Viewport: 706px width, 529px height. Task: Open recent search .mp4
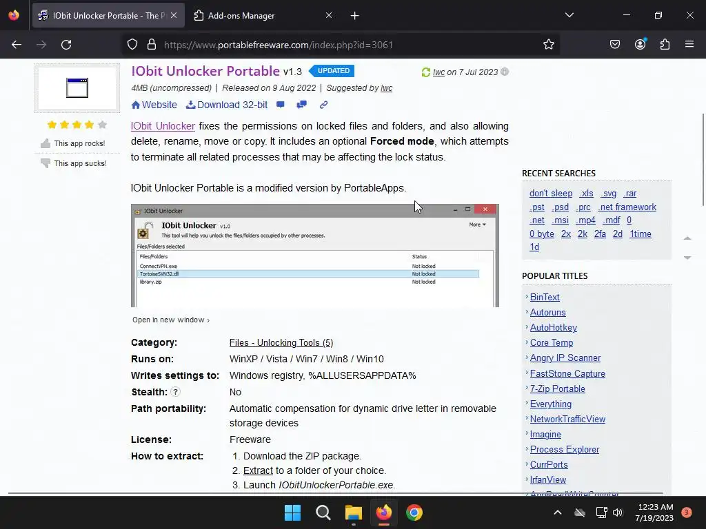tap(585, 220)
